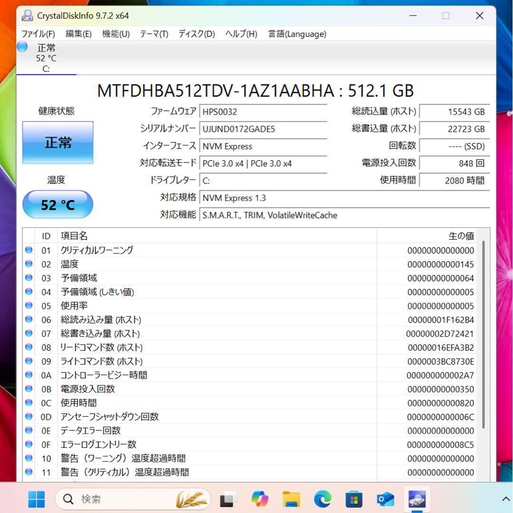This screenshot has width=513, height=513.
Task: Select the C: drive selector showing 52 °C
Action: pos(46,58)
